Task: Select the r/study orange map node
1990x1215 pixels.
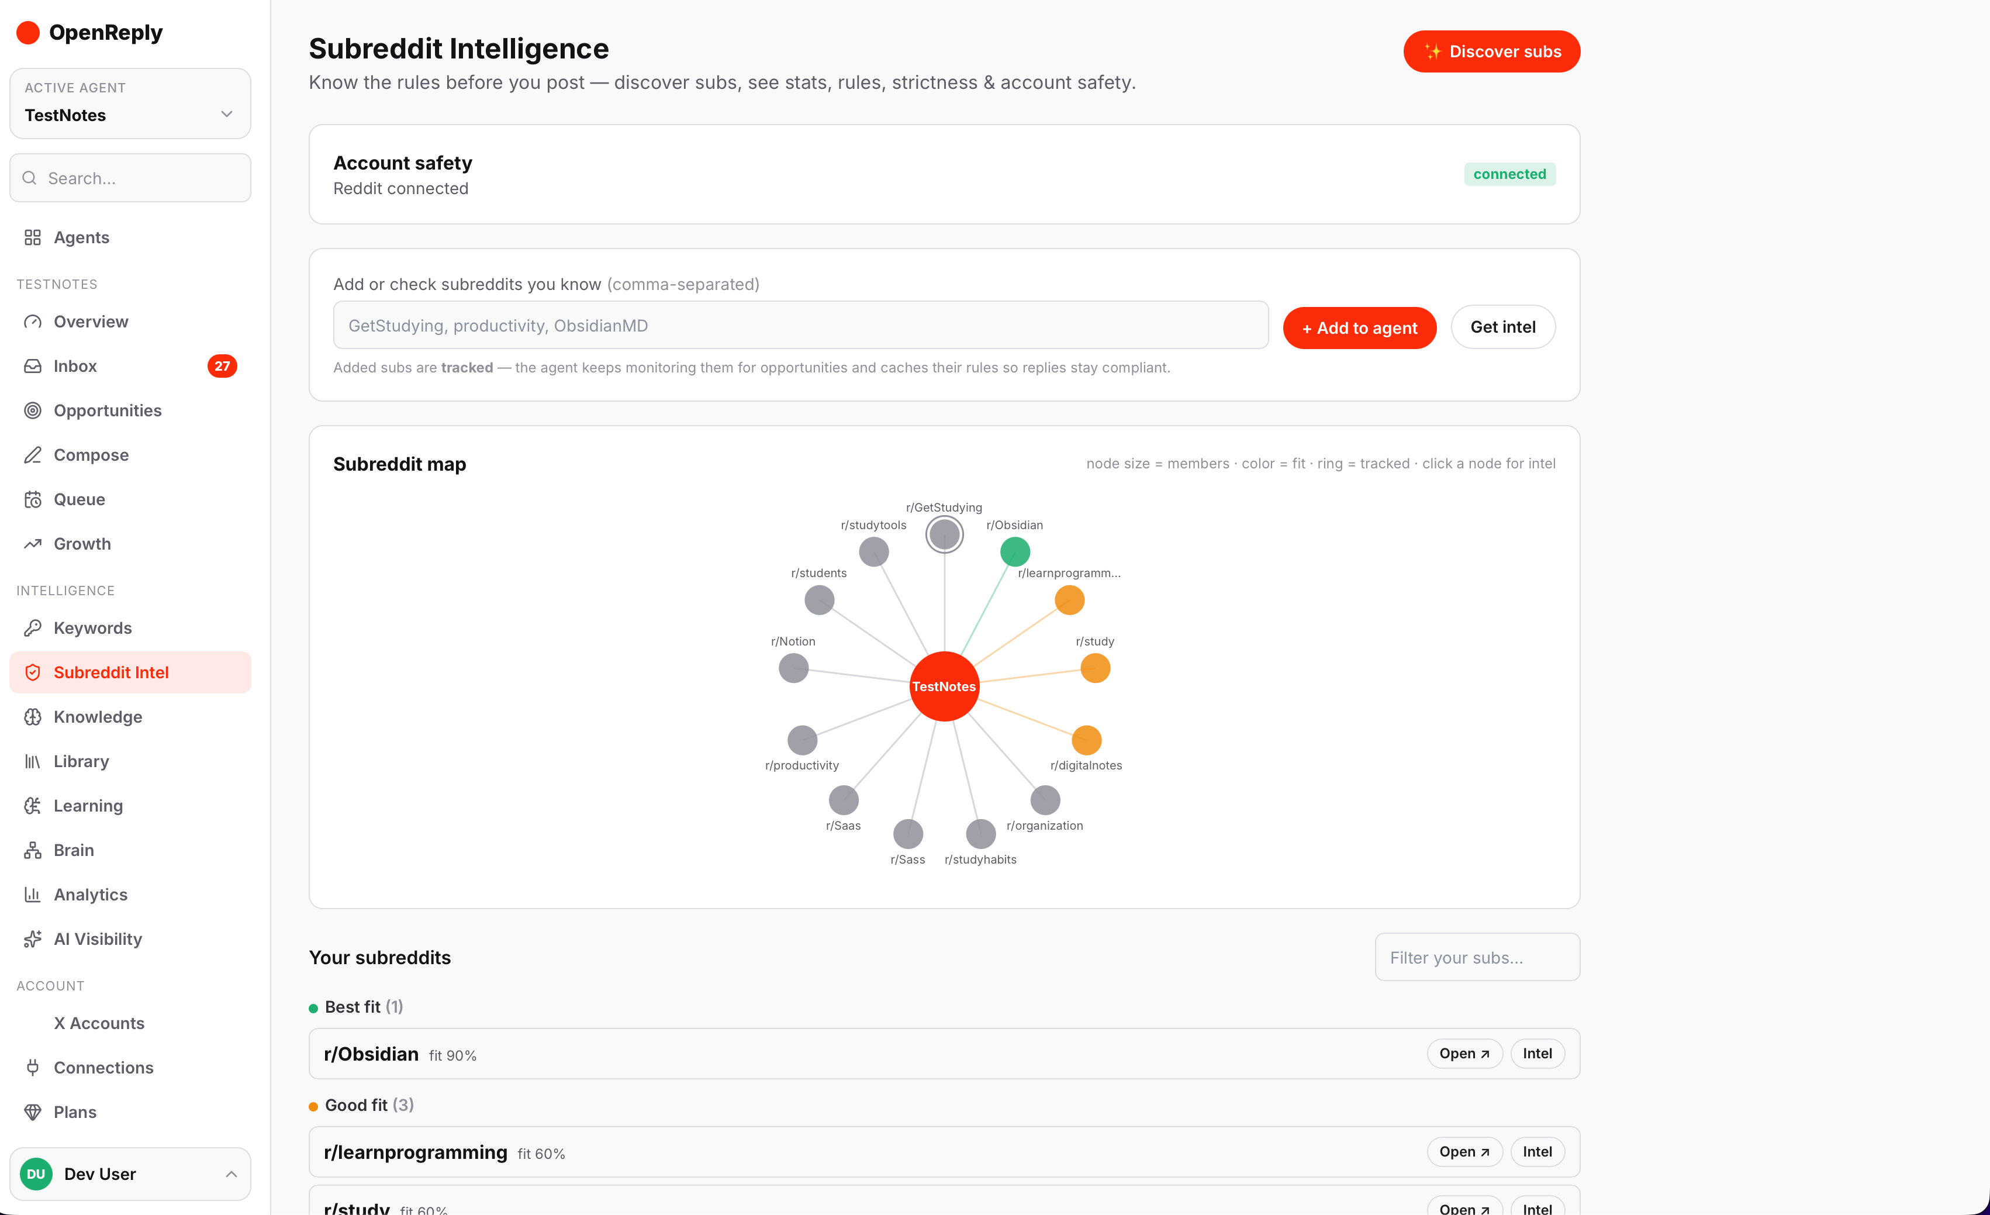Action: click(1095, 668)
